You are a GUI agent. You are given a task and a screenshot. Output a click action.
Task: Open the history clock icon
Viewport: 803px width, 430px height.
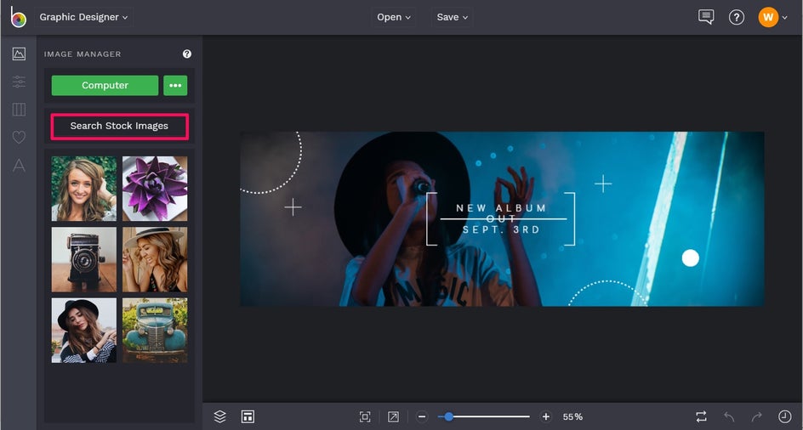coord(784,416)
